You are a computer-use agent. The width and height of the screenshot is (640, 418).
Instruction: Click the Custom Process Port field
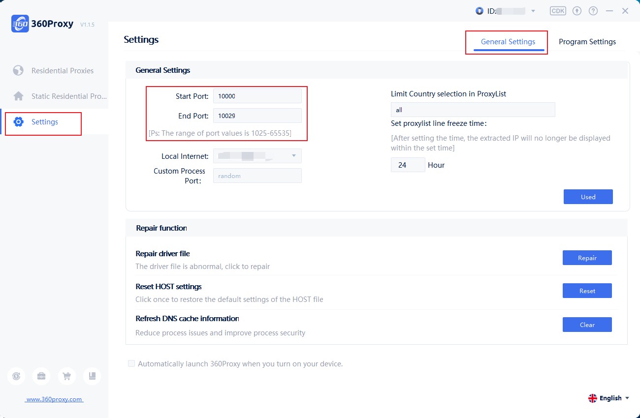tap(257, 176)
